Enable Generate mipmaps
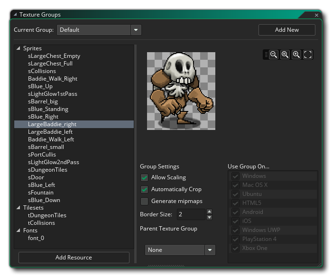 click(144, 201)
